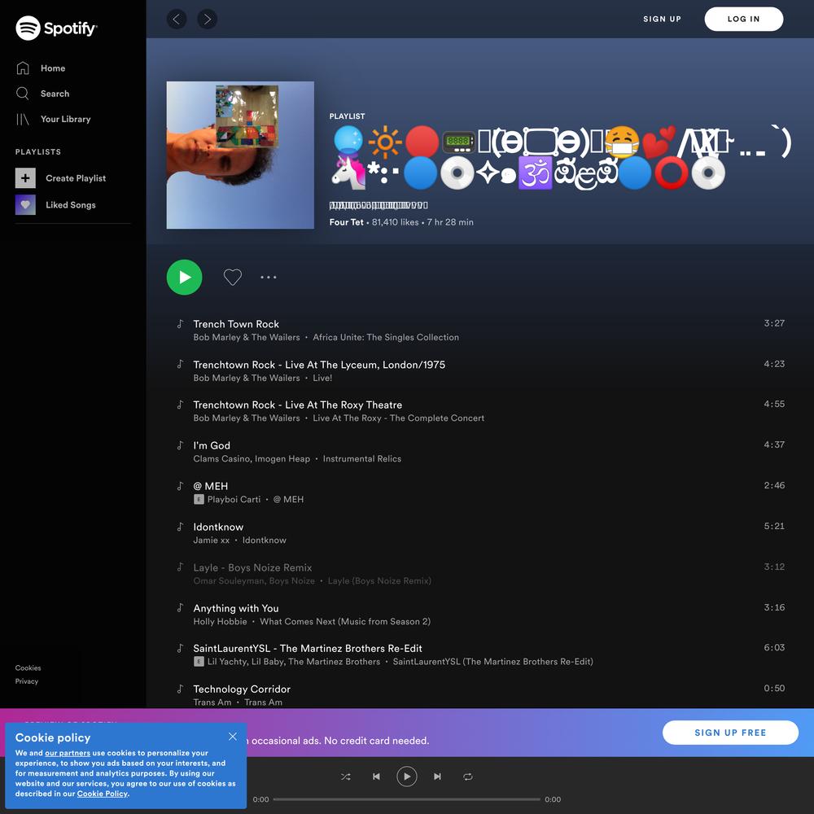Go back with left arrow button
The width and height of the screenshot is (814, 814).
click(x=177, y=20)
